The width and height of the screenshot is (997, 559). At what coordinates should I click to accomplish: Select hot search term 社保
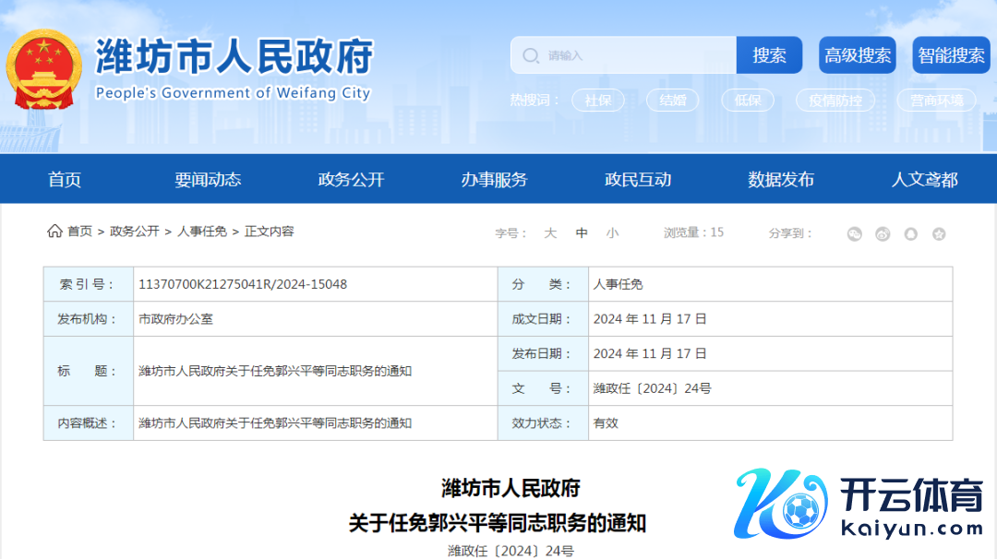click(598, 101)
